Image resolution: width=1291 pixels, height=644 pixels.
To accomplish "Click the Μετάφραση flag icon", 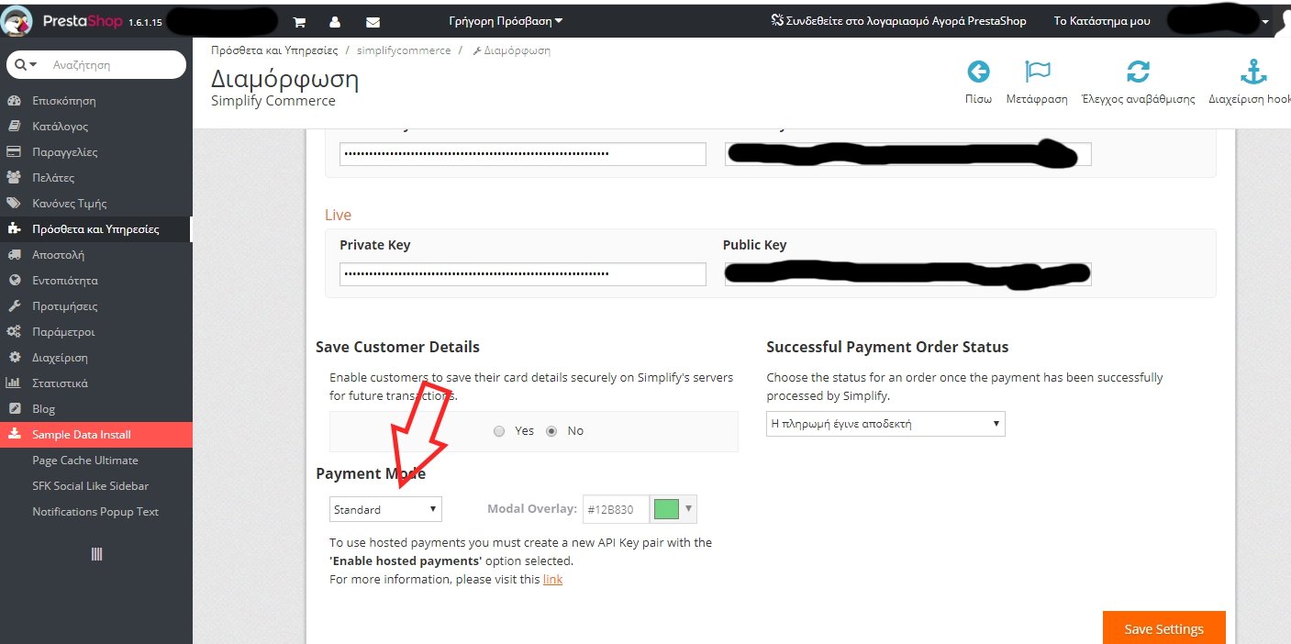I will [x=1037, y=72].
